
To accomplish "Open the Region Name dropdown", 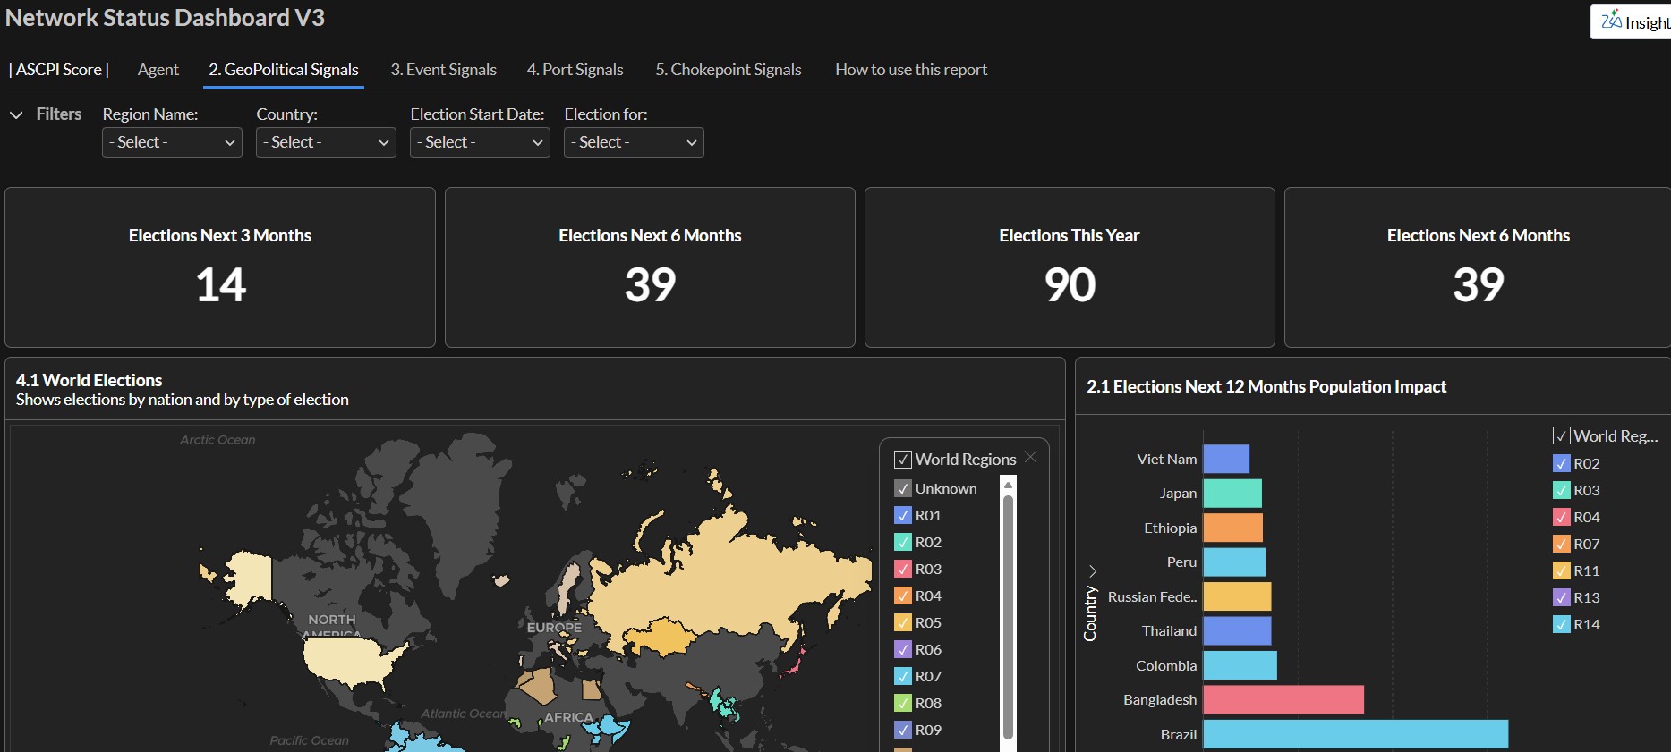I will pos(172,142).
